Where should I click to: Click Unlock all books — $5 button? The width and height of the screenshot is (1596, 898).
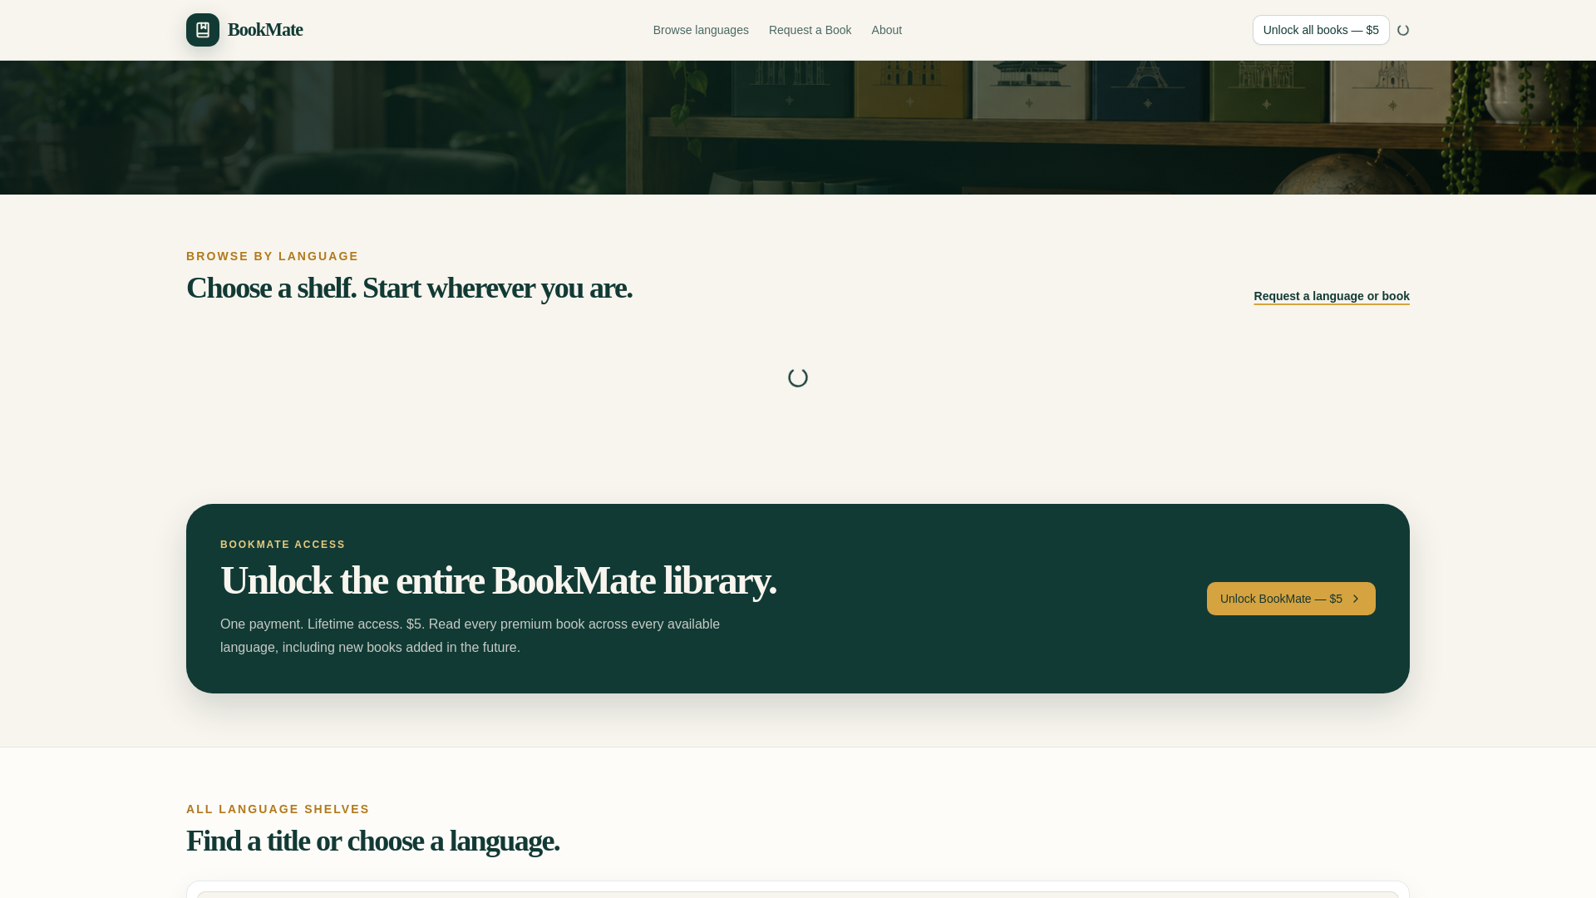tap(1321, 30)
